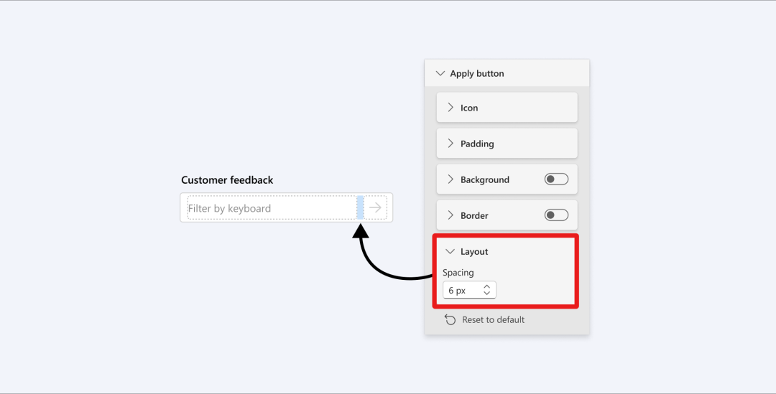Viewport: 776px width, 394px height.
Task: Click Reset to default link
Action: pyautogui.click(x=494, y=320)
